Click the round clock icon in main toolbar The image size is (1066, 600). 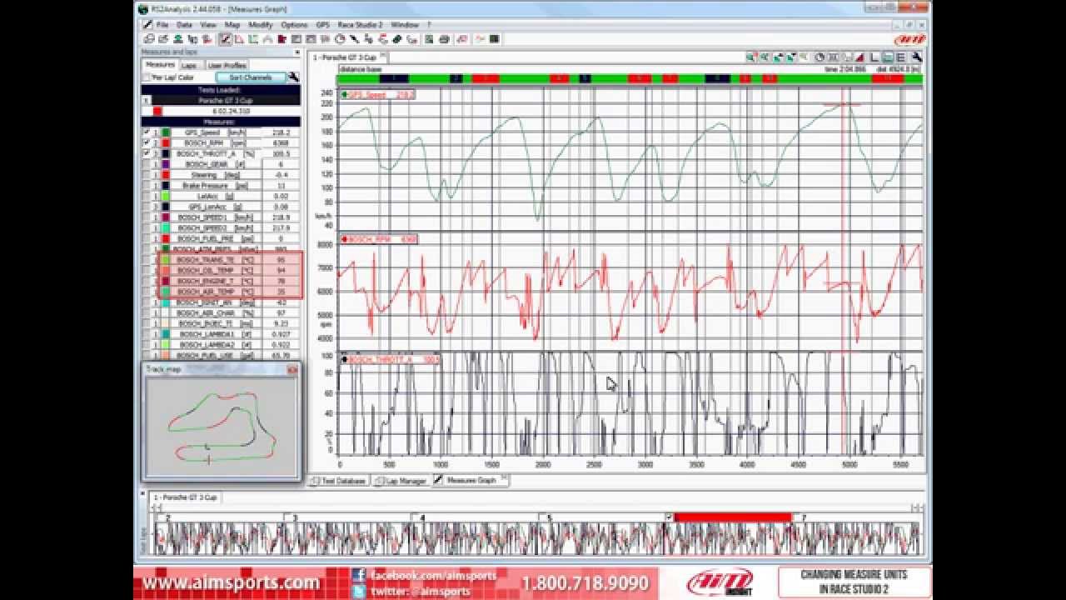pos(340,38)
